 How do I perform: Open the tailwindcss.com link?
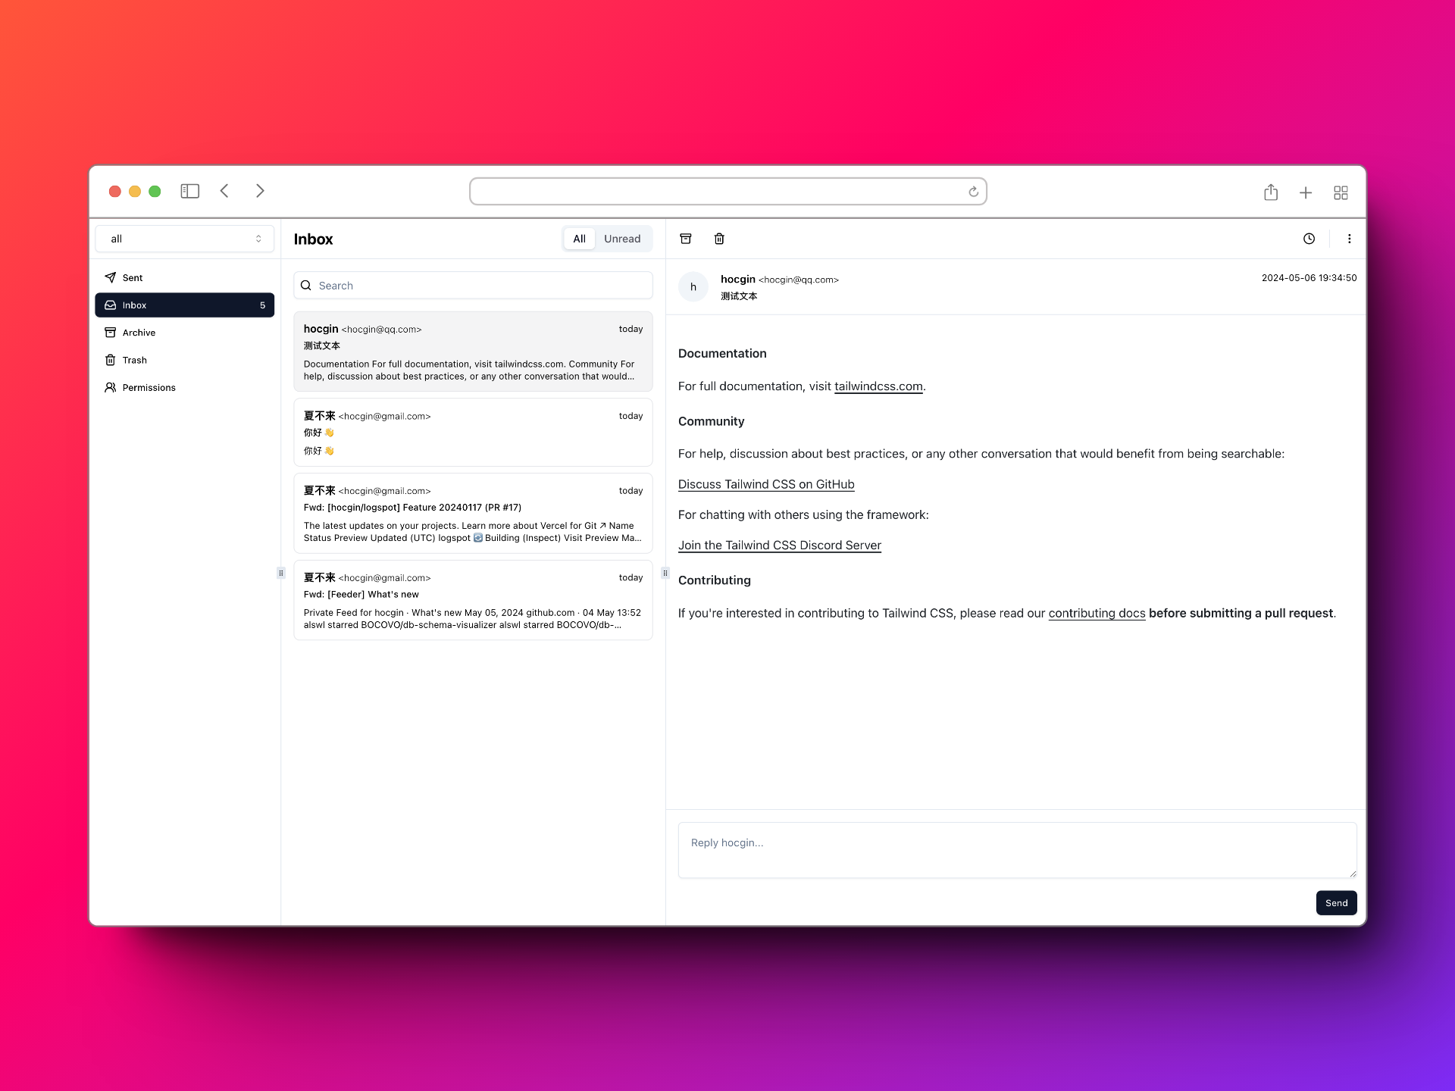[x=878, y=386]
